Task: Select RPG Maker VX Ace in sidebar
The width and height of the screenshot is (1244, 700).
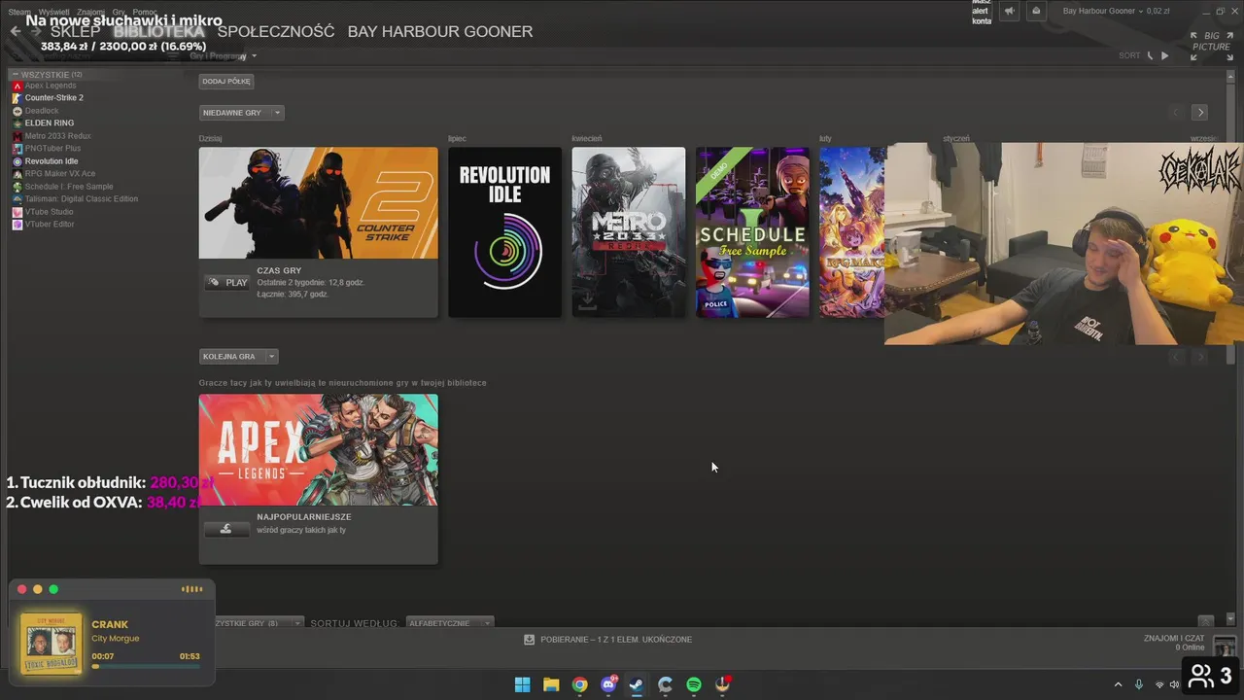Action: (60, 174)
